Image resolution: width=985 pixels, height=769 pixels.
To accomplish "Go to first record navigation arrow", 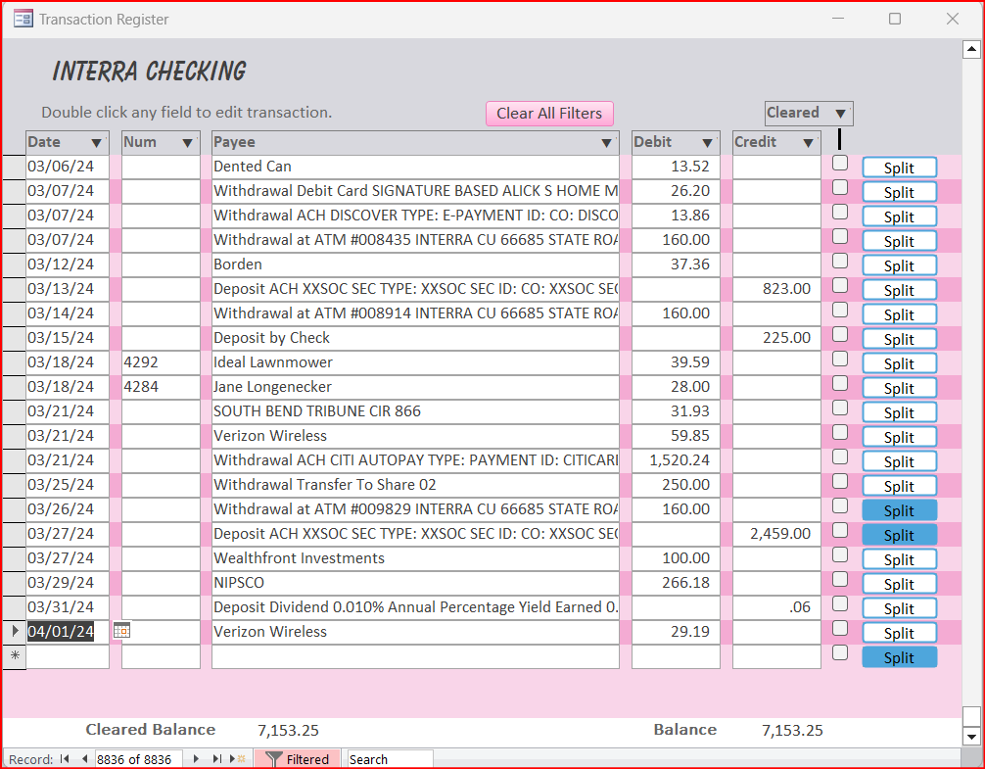I will (x=66, y=759).
